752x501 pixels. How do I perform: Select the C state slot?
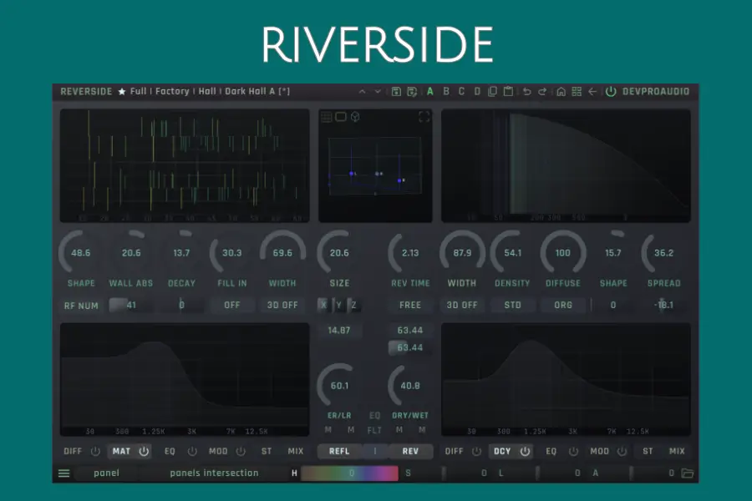[x=461, y=91]
